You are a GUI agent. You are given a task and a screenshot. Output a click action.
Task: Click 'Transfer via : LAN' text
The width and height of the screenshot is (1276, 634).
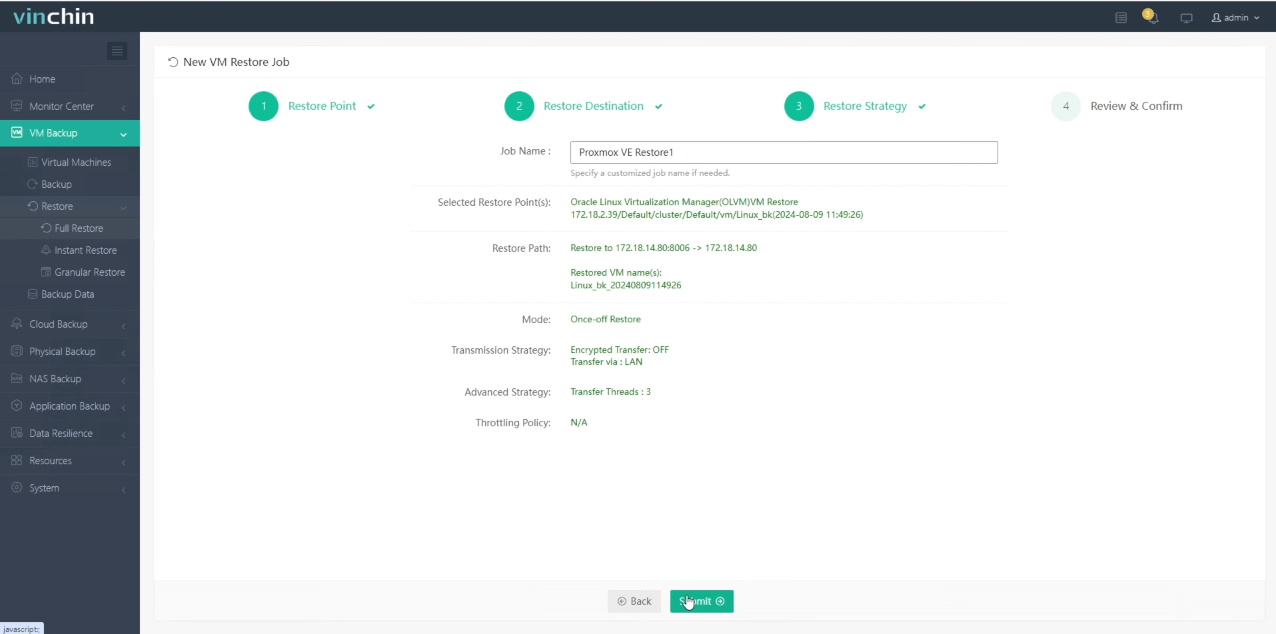[606, 362]
